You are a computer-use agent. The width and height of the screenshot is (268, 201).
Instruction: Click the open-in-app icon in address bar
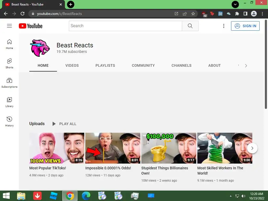(x=176, y=14)
